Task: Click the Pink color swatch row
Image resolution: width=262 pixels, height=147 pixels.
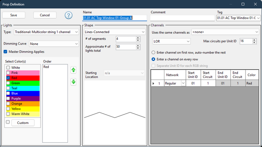Action: [x=23, y=73]
